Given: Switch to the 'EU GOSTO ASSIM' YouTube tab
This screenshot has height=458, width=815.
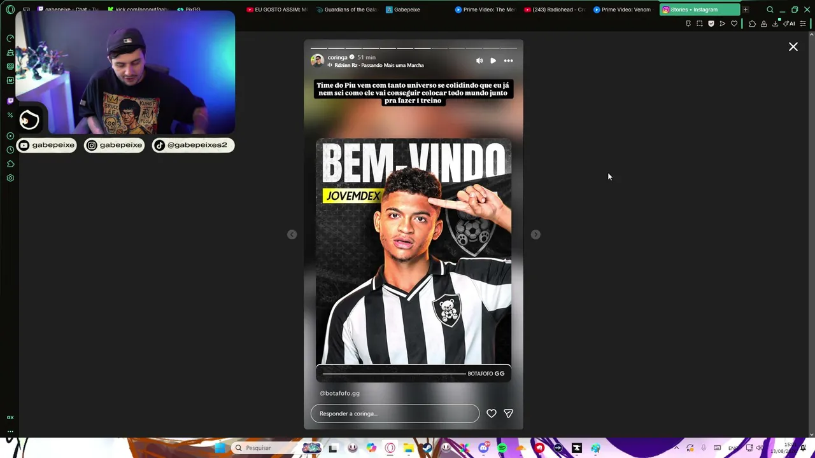Looking at the screenshot, I should [276, 10].
